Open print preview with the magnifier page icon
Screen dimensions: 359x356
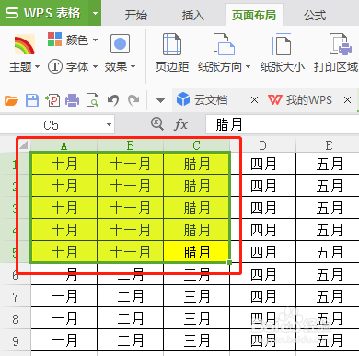tap(93, 100)
